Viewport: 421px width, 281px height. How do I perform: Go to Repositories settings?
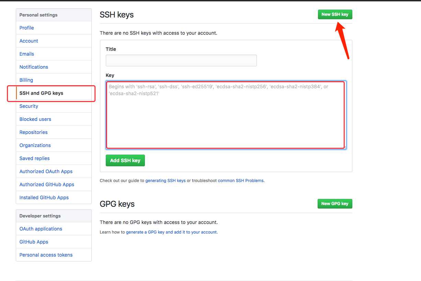pyautogui.click(x=34, y=132)
